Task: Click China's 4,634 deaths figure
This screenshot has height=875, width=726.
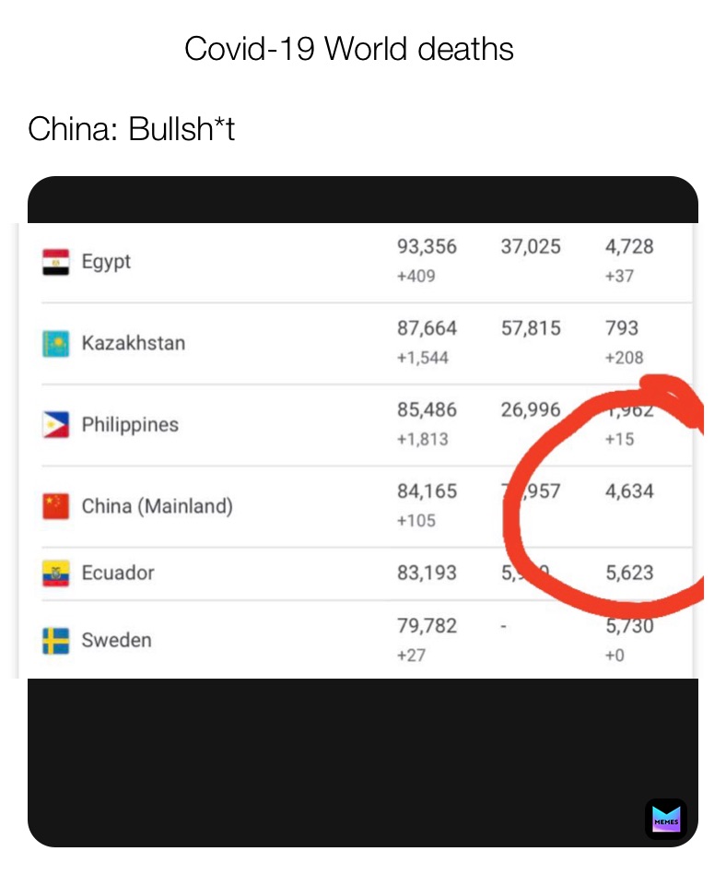Action: [x=629, y=491]
